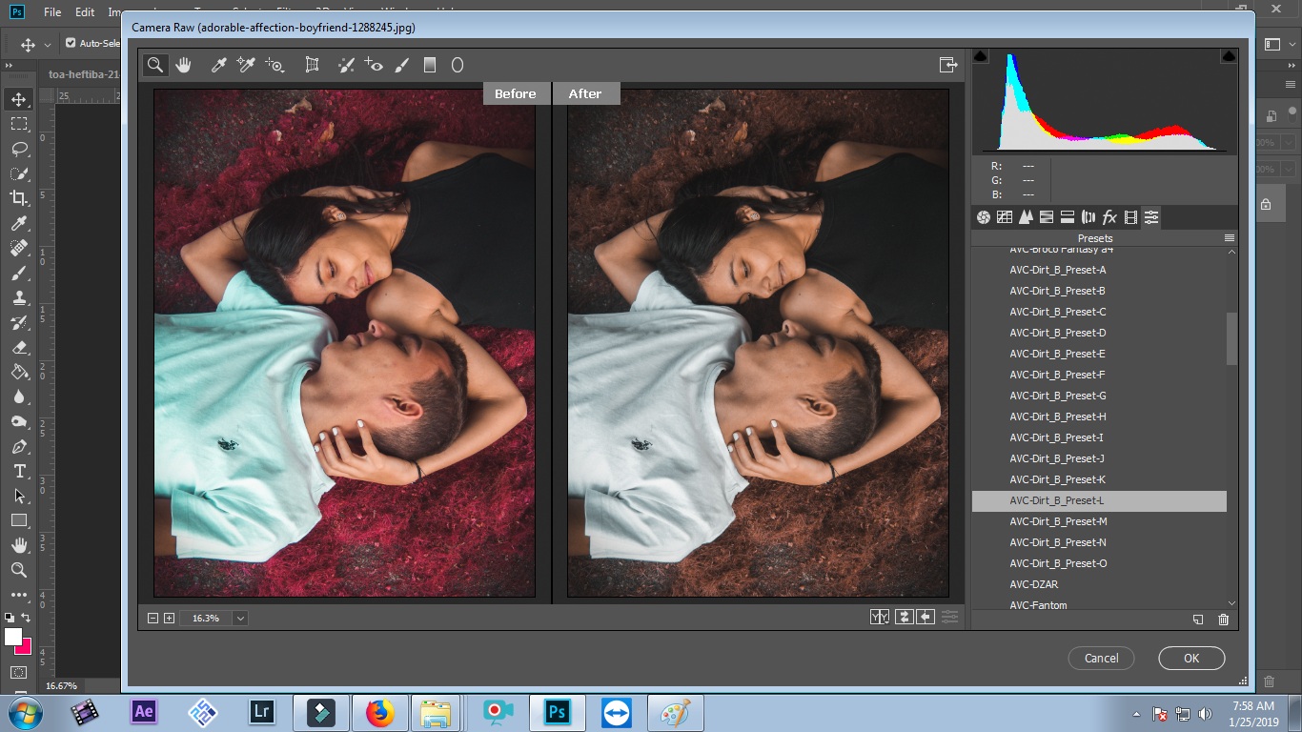Open the Presets panel flyout menu
The height and width of the screenshot is (732, 1302).
[1230, 238]
